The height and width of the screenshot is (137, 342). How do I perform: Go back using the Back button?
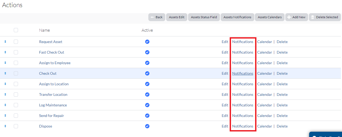[x=157, y=17]
